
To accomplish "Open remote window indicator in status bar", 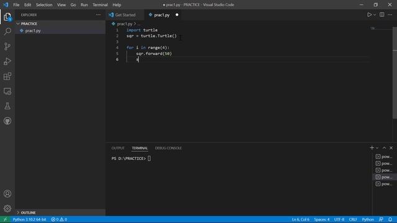I will click(x=5, y=219).
